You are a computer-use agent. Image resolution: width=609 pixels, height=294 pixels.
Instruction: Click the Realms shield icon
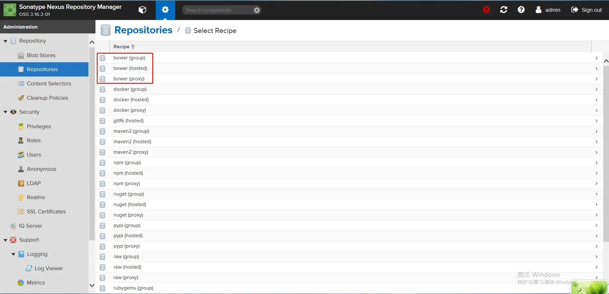(x=21, y=197)
